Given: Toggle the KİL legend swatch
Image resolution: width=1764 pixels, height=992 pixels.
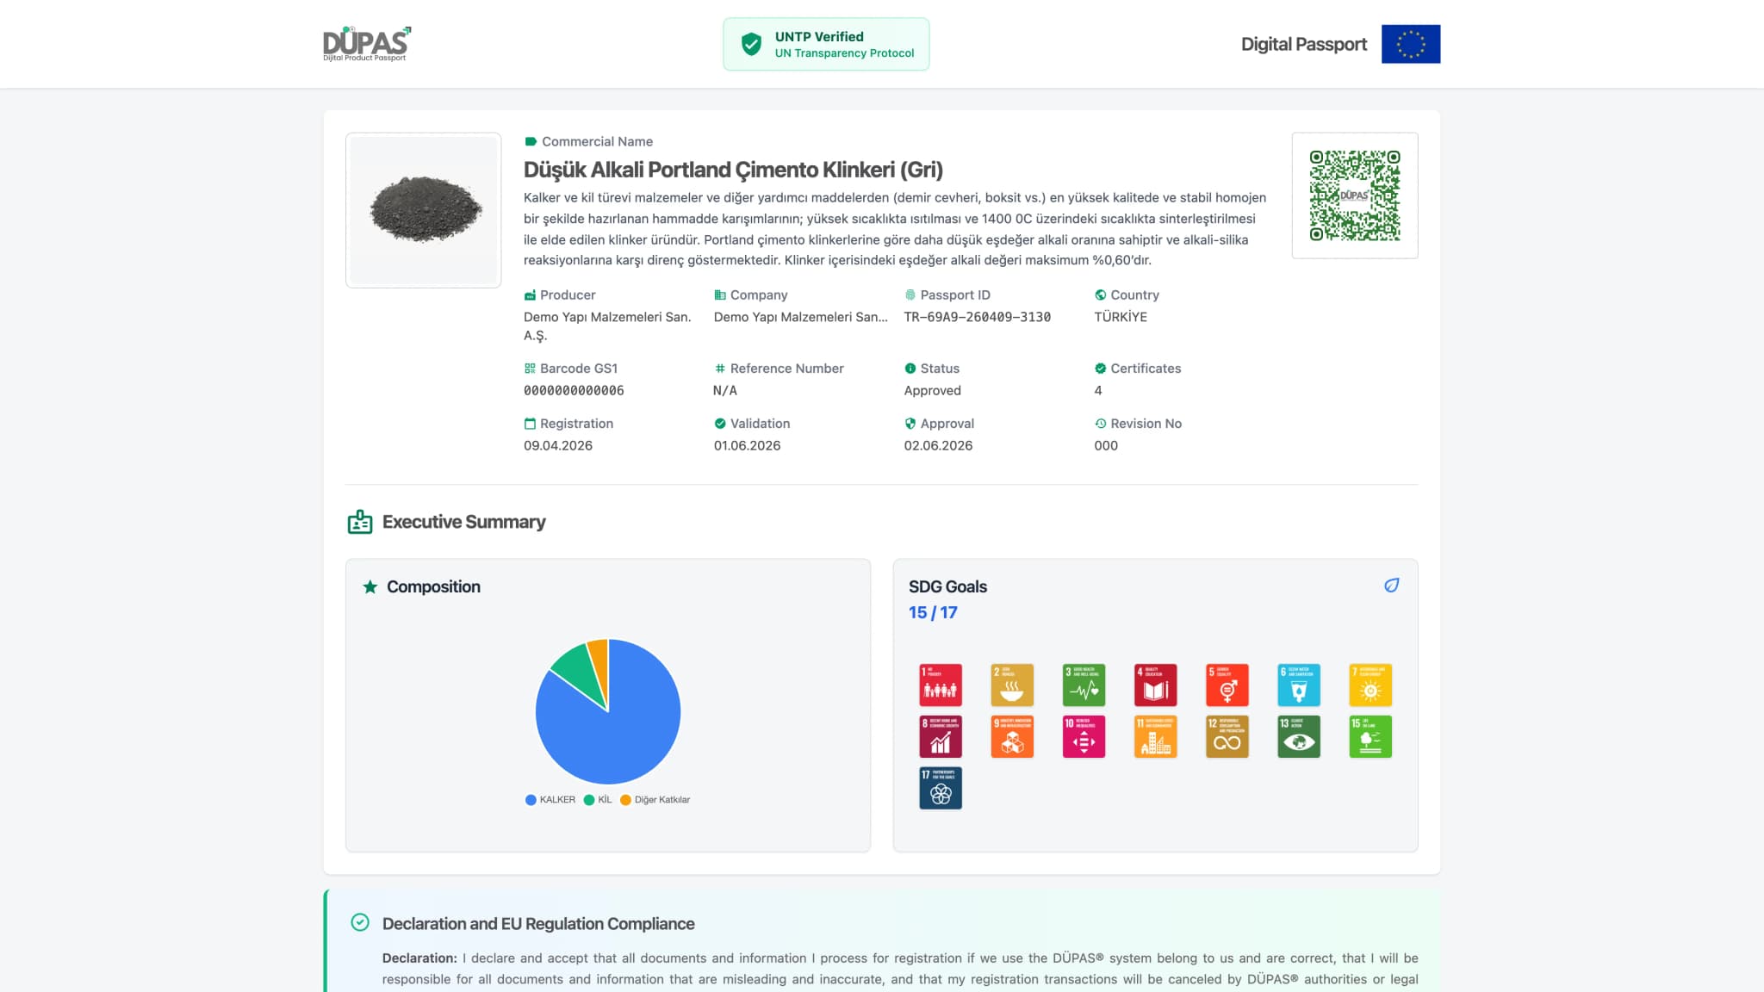Looking at the screenshot, I should tap(589, 800).
